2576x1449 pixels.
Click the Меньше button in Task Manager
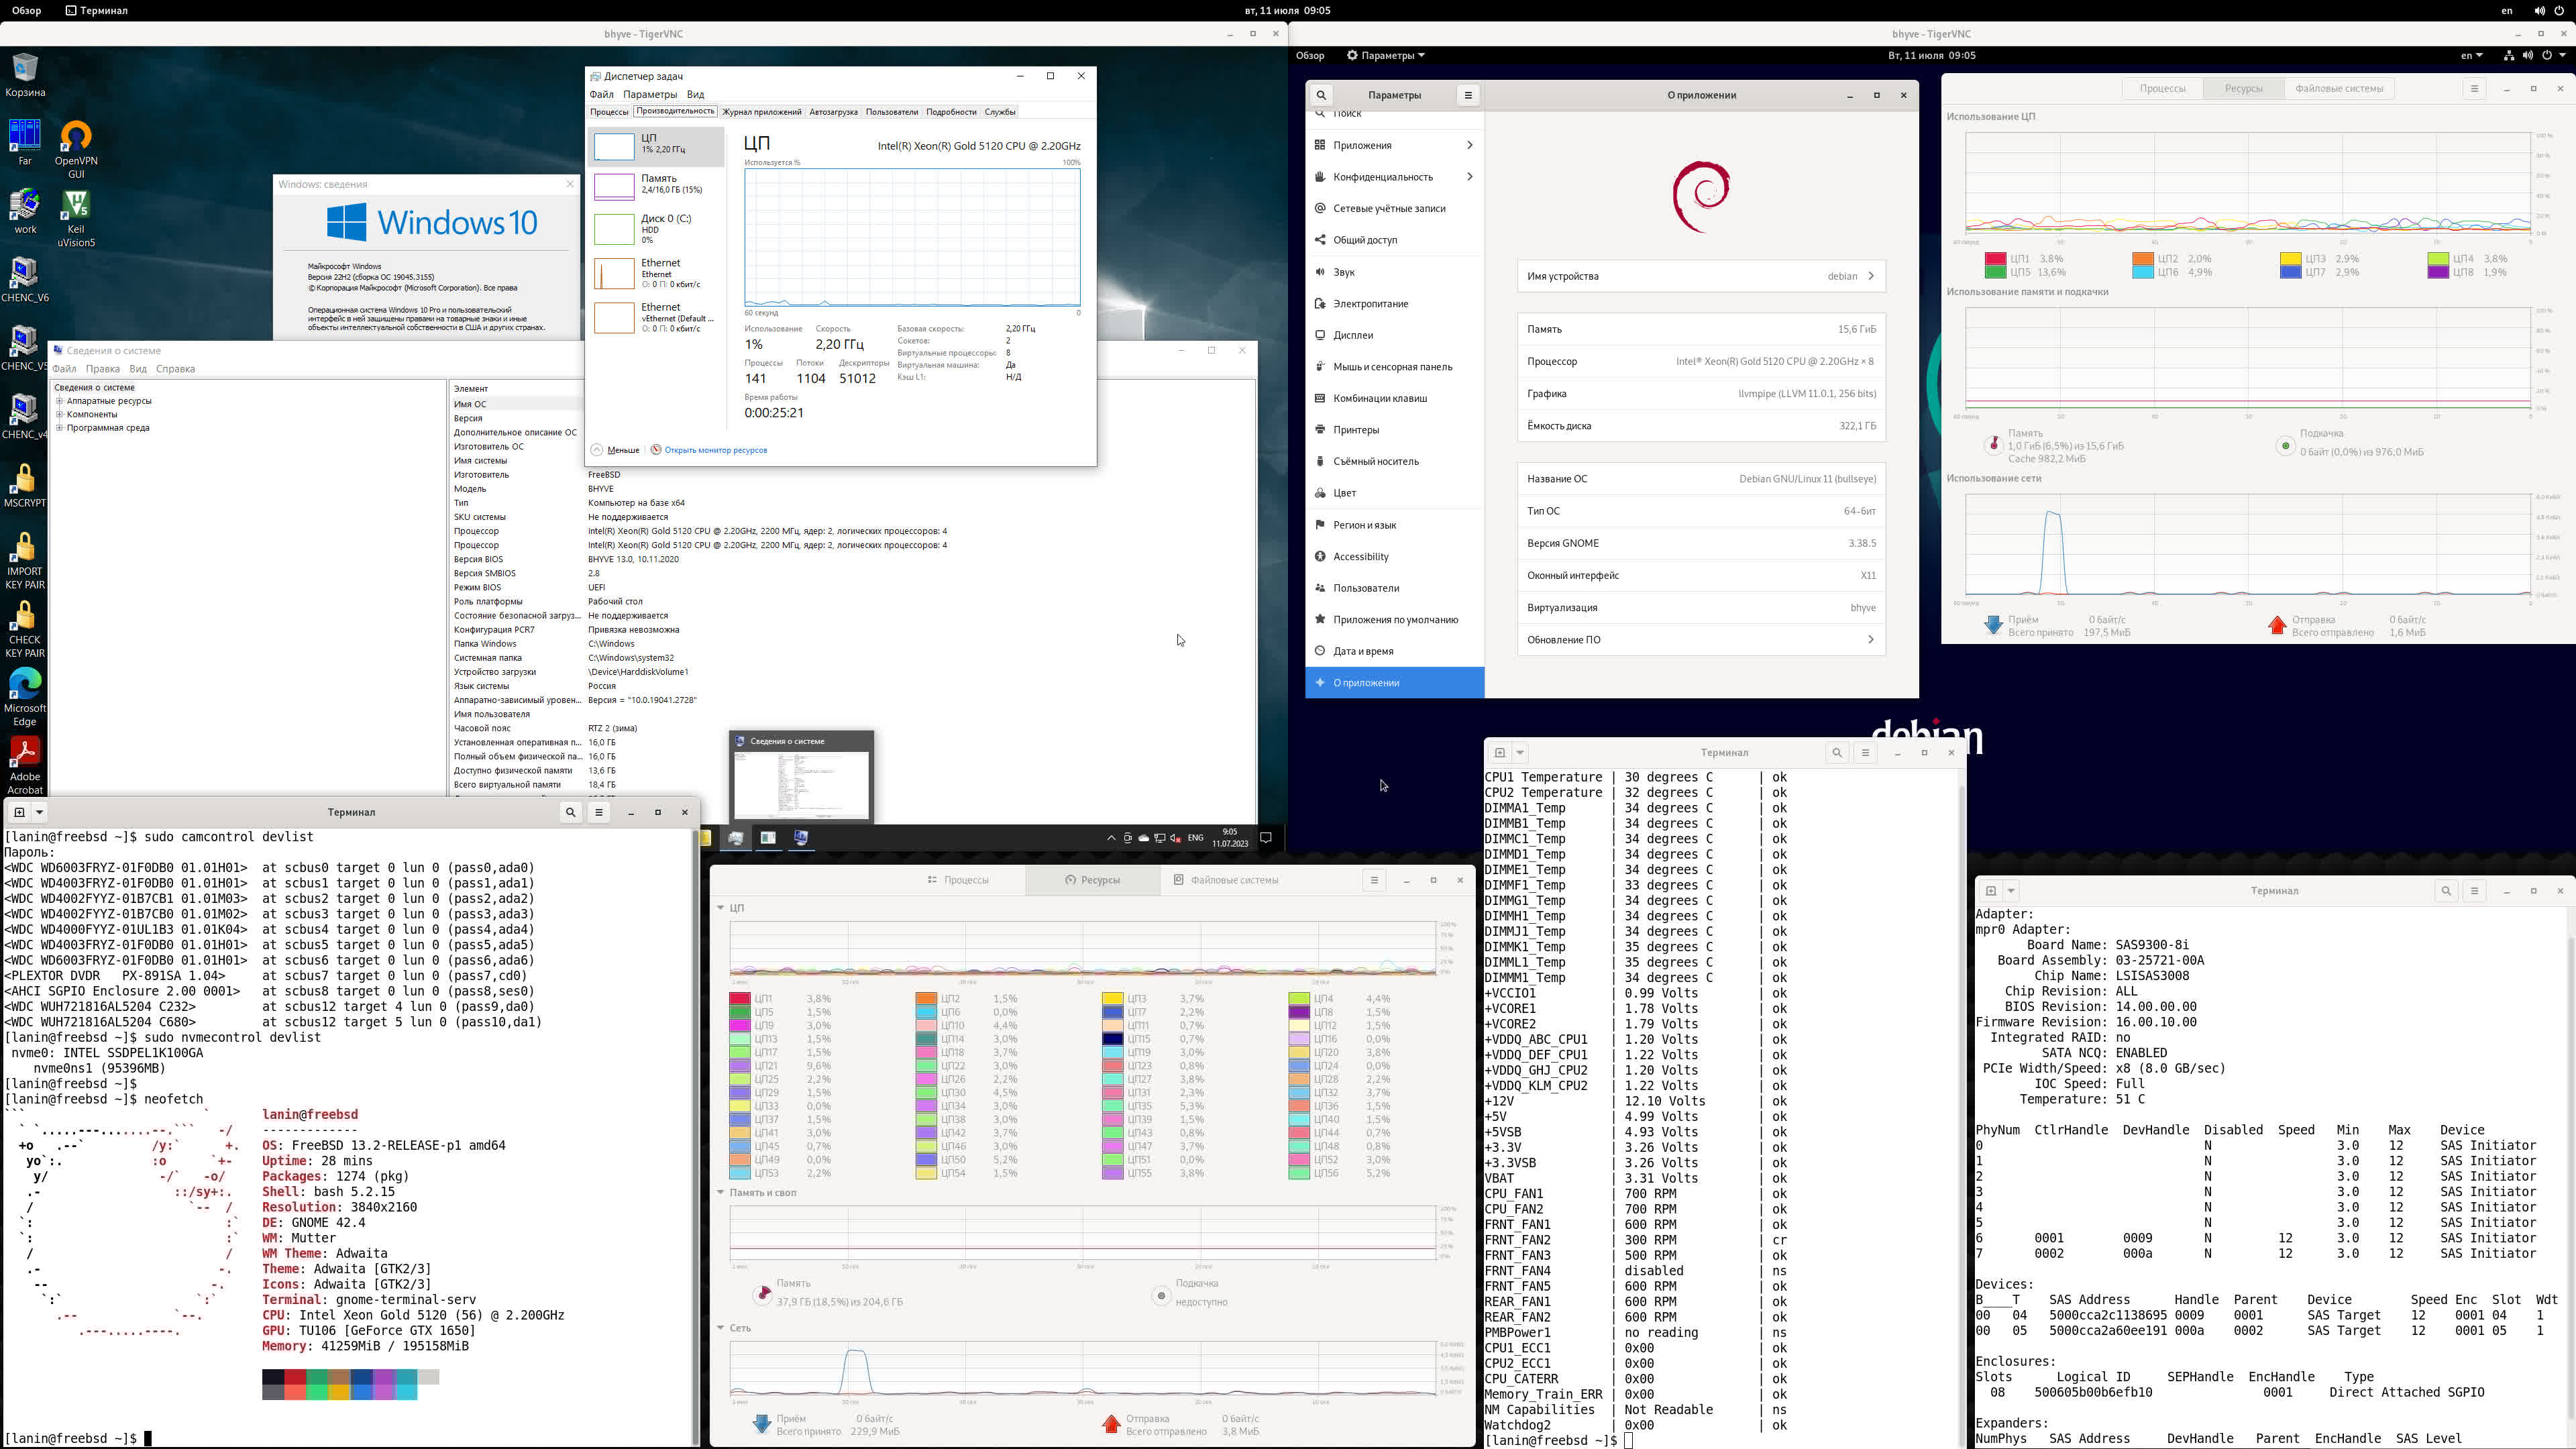615,450
